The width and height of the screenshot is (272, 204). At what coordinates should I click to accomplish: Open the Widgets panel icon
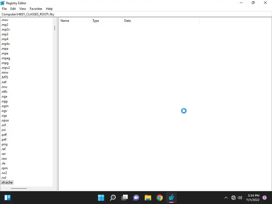point(7,198)
